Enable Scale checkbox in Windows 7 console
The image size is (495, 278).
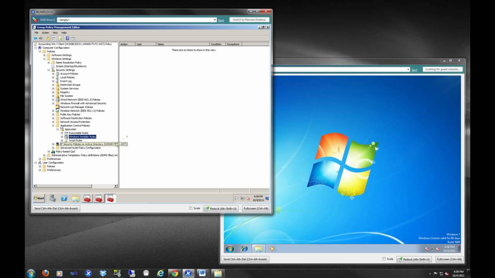(x=384, y=259)
